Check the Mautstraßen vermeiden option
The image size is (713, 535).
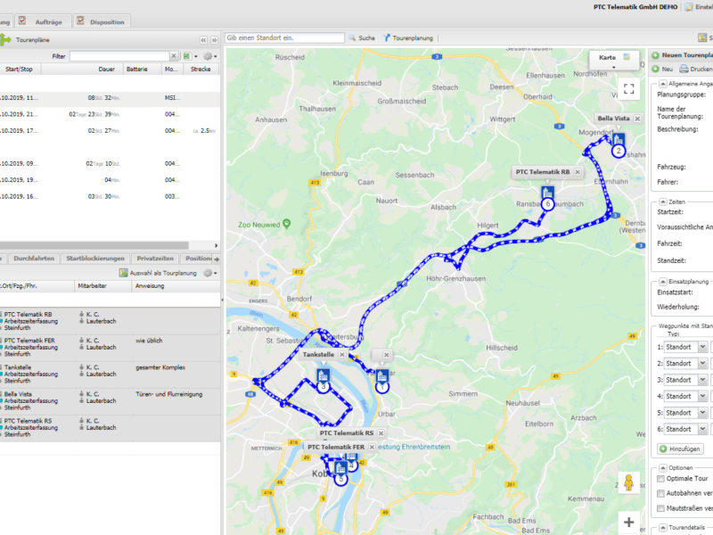[x=661, y=508]
